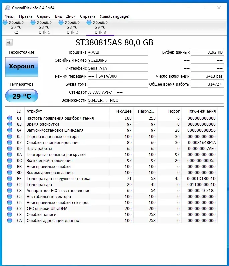The width and height of the screenshot is (229, 266).
Task: Click raw value 00110000001D
Action: click(202, 185)
